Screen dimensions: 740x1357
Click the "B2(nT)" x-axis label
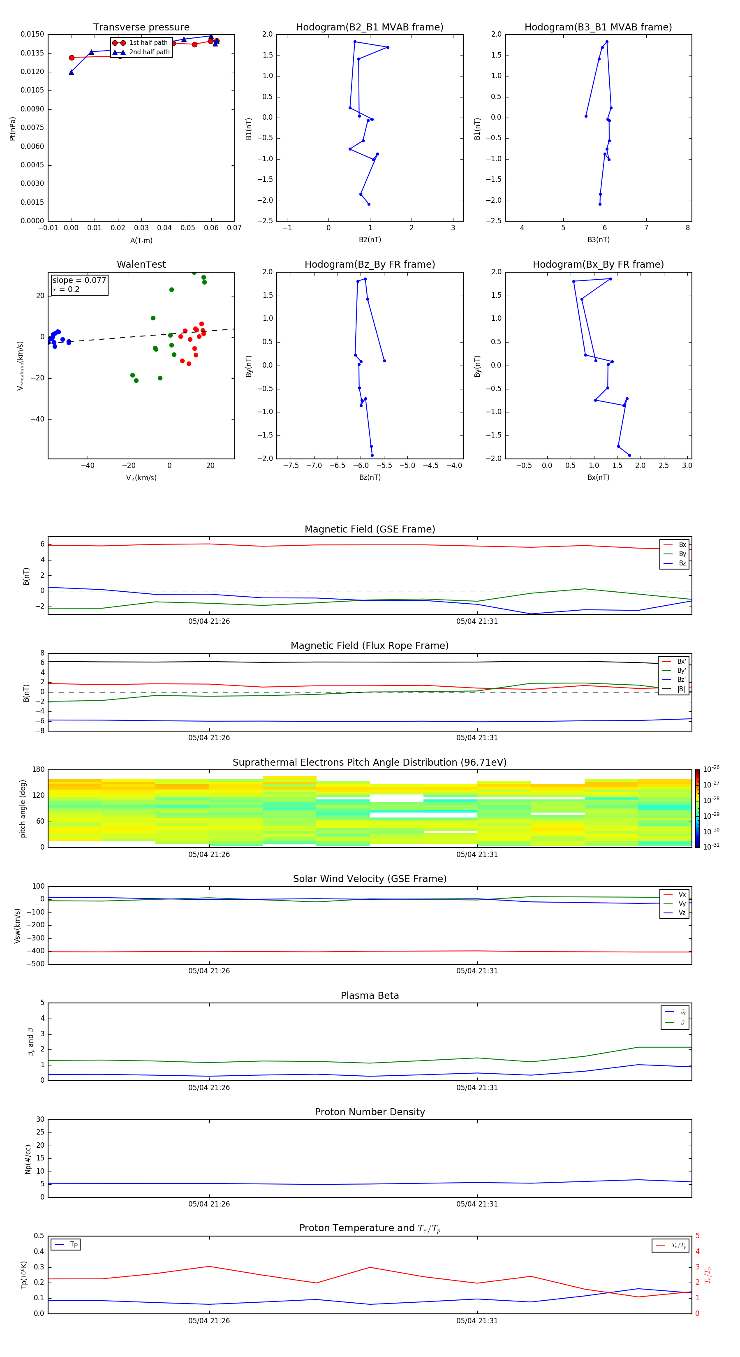tap(370, 240)
